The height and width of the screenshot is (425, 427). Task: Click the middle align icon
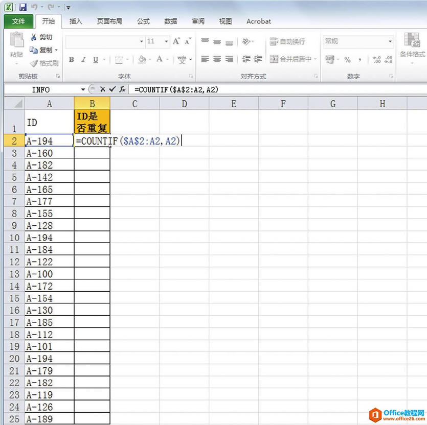217,41
